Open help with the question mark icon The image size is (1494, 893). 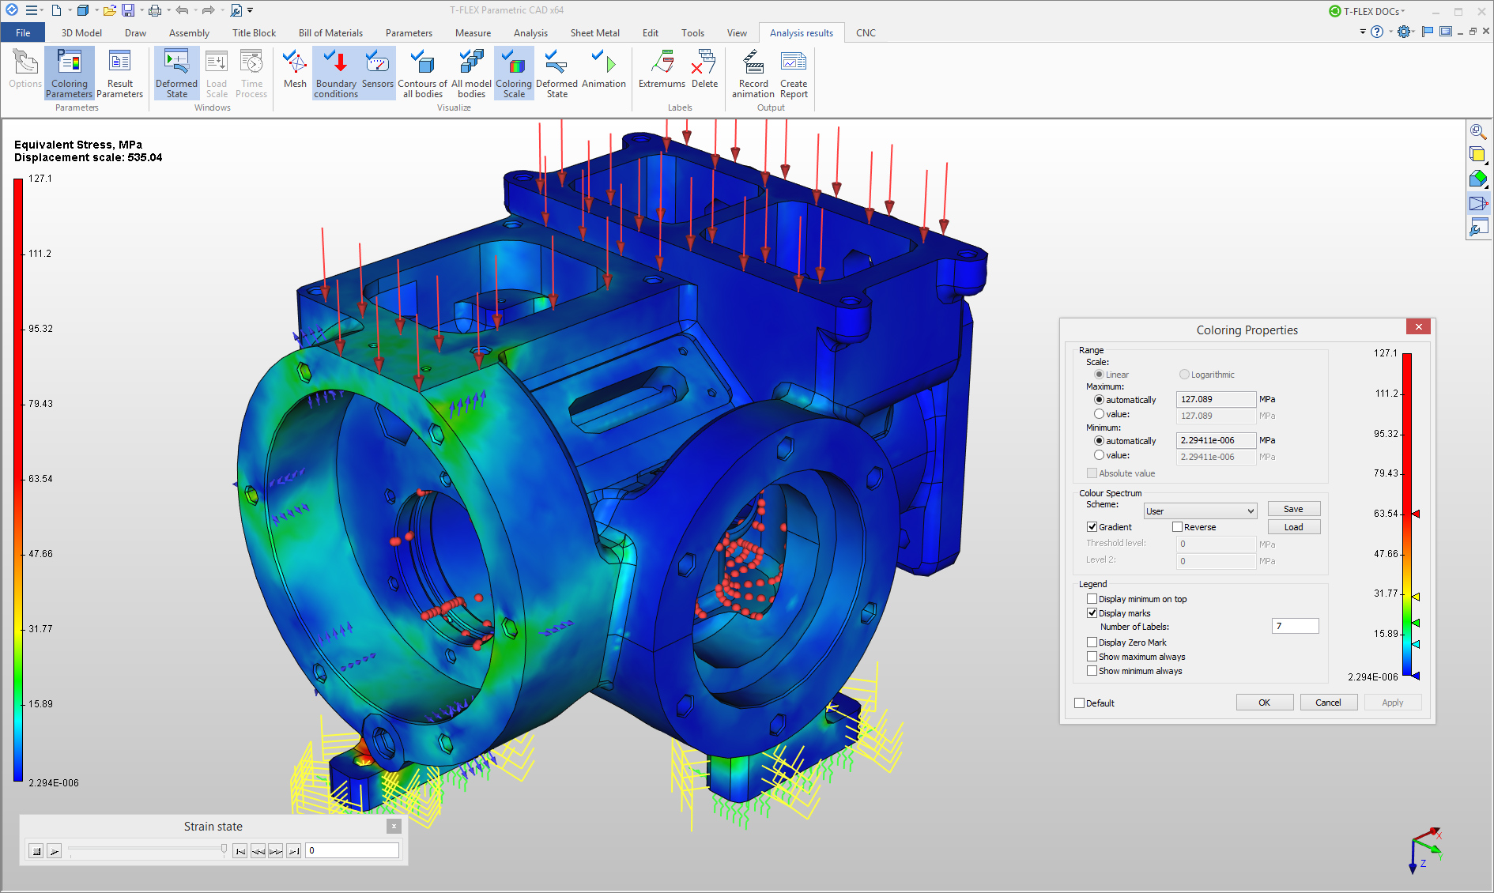[x=1377, y=32]
